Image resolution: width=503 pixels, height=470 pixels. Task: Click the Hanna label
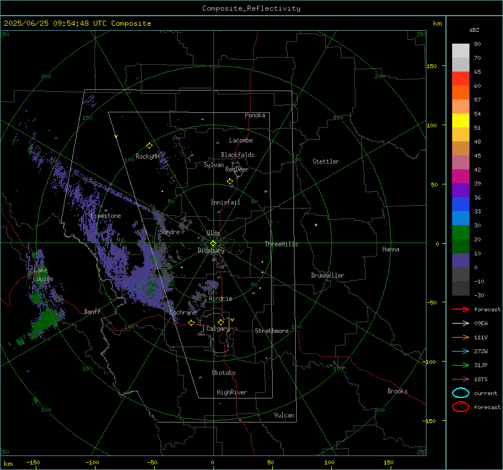tap(391, 249)
